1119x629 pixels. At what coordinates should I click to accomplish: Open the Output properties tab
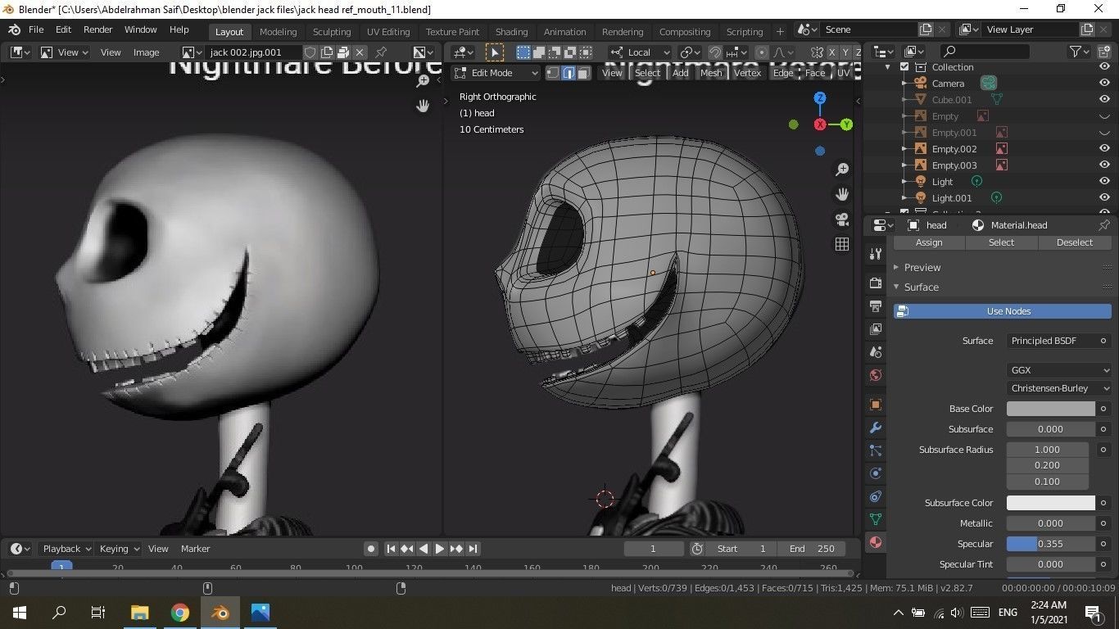(876, 306)
